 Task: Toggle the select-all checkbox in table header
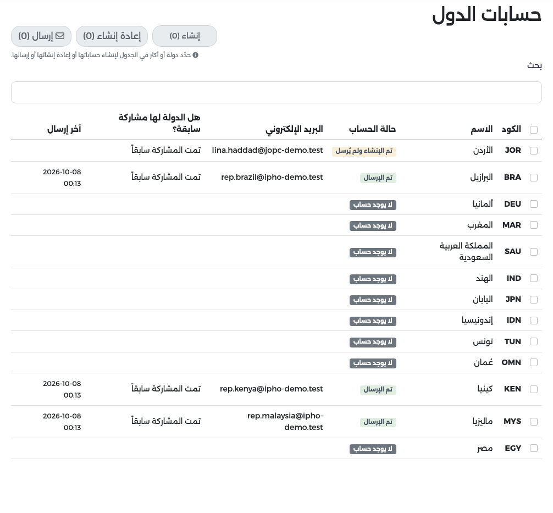(x=534, y=129)
